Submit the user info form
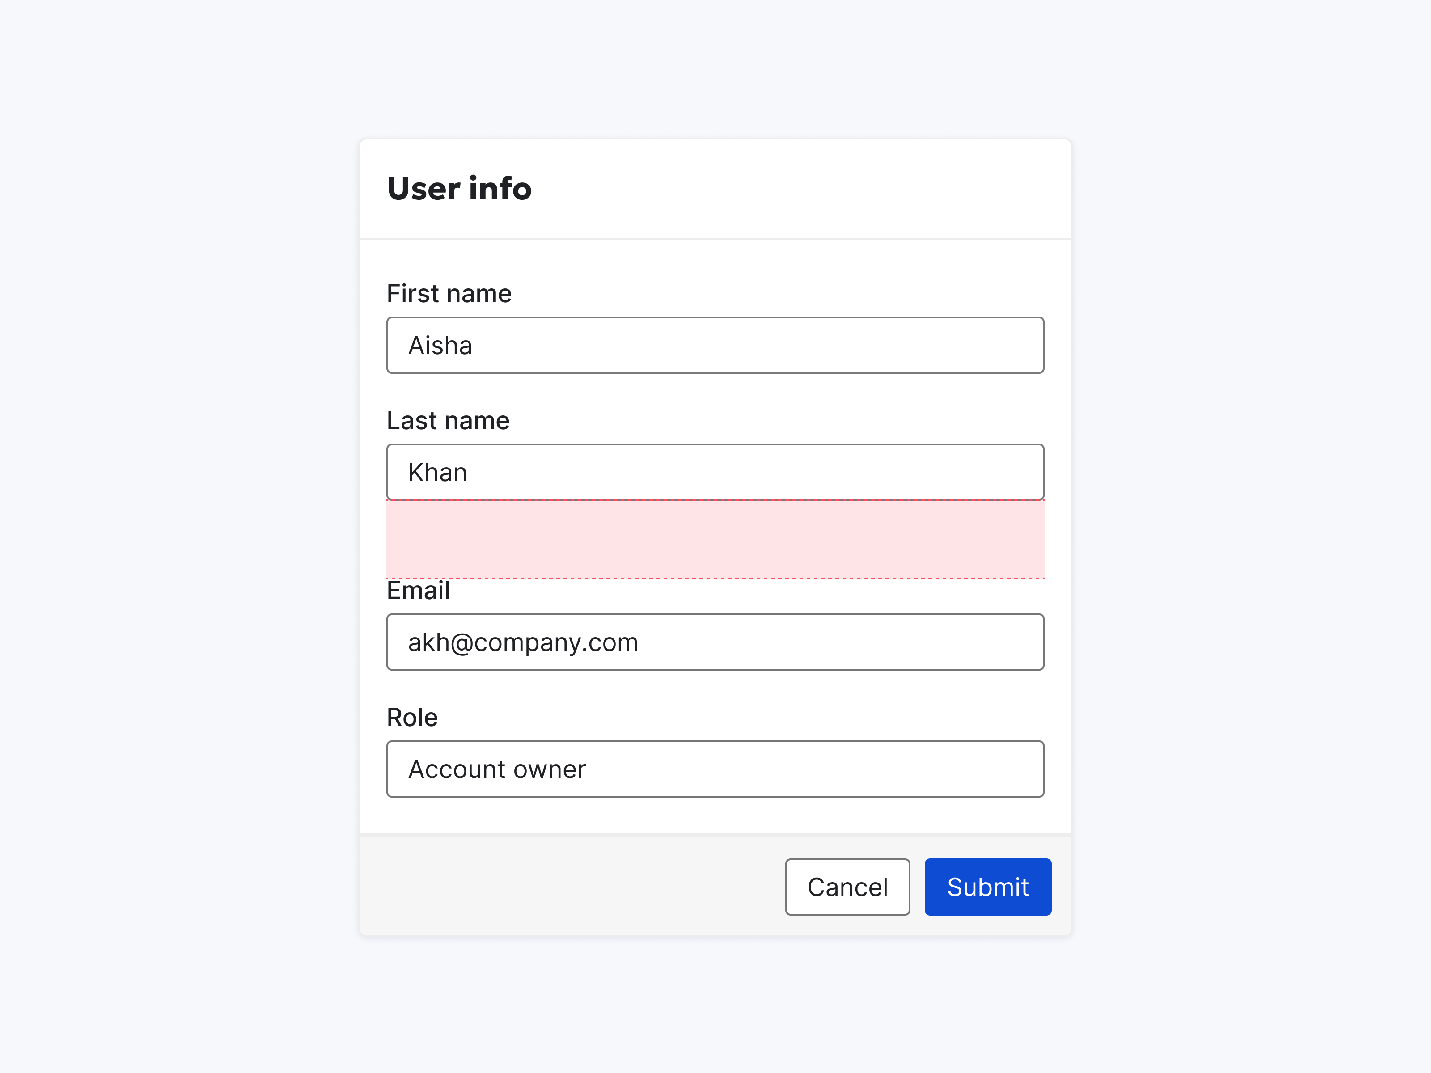This screenshot has width=1431, height=1073. tap(987, 887)
